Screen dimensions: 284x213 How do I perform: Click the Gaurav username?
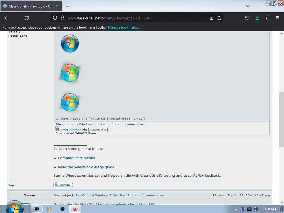pyautogui.click(x=29, y=195)
